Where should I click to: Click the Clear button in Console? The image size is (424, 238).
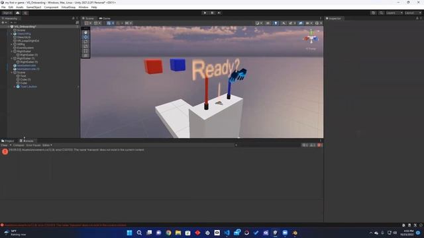pyautogui.click(x=4, y=145)
